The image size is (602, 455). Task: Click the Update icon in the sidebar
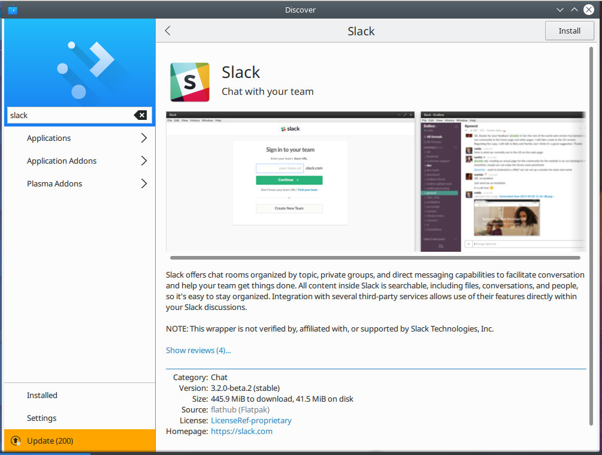16,441
